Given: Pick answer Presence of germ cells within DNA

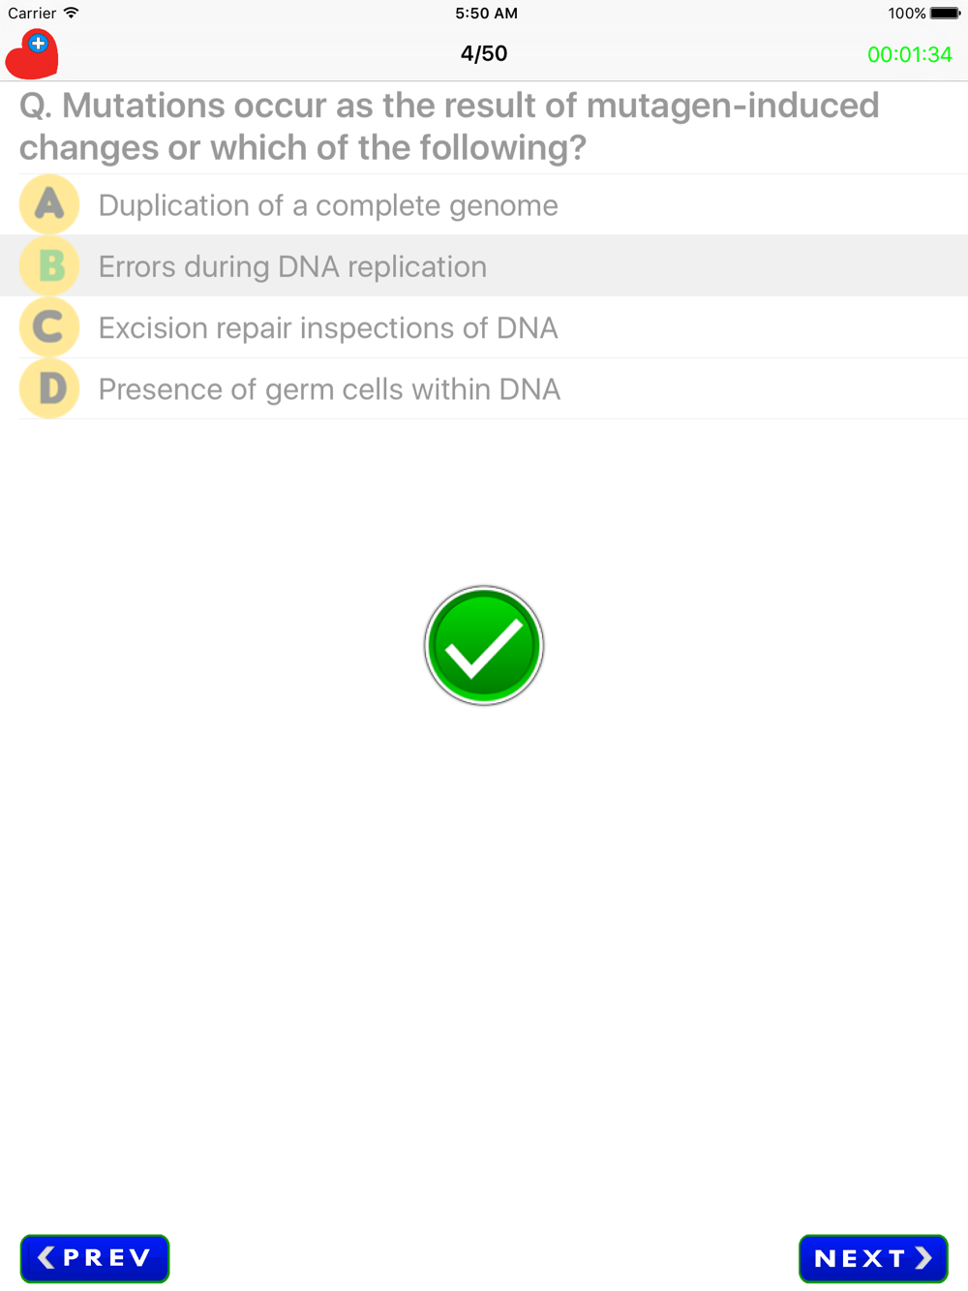Looking at the screenshot, I should (x=329, y=389).
